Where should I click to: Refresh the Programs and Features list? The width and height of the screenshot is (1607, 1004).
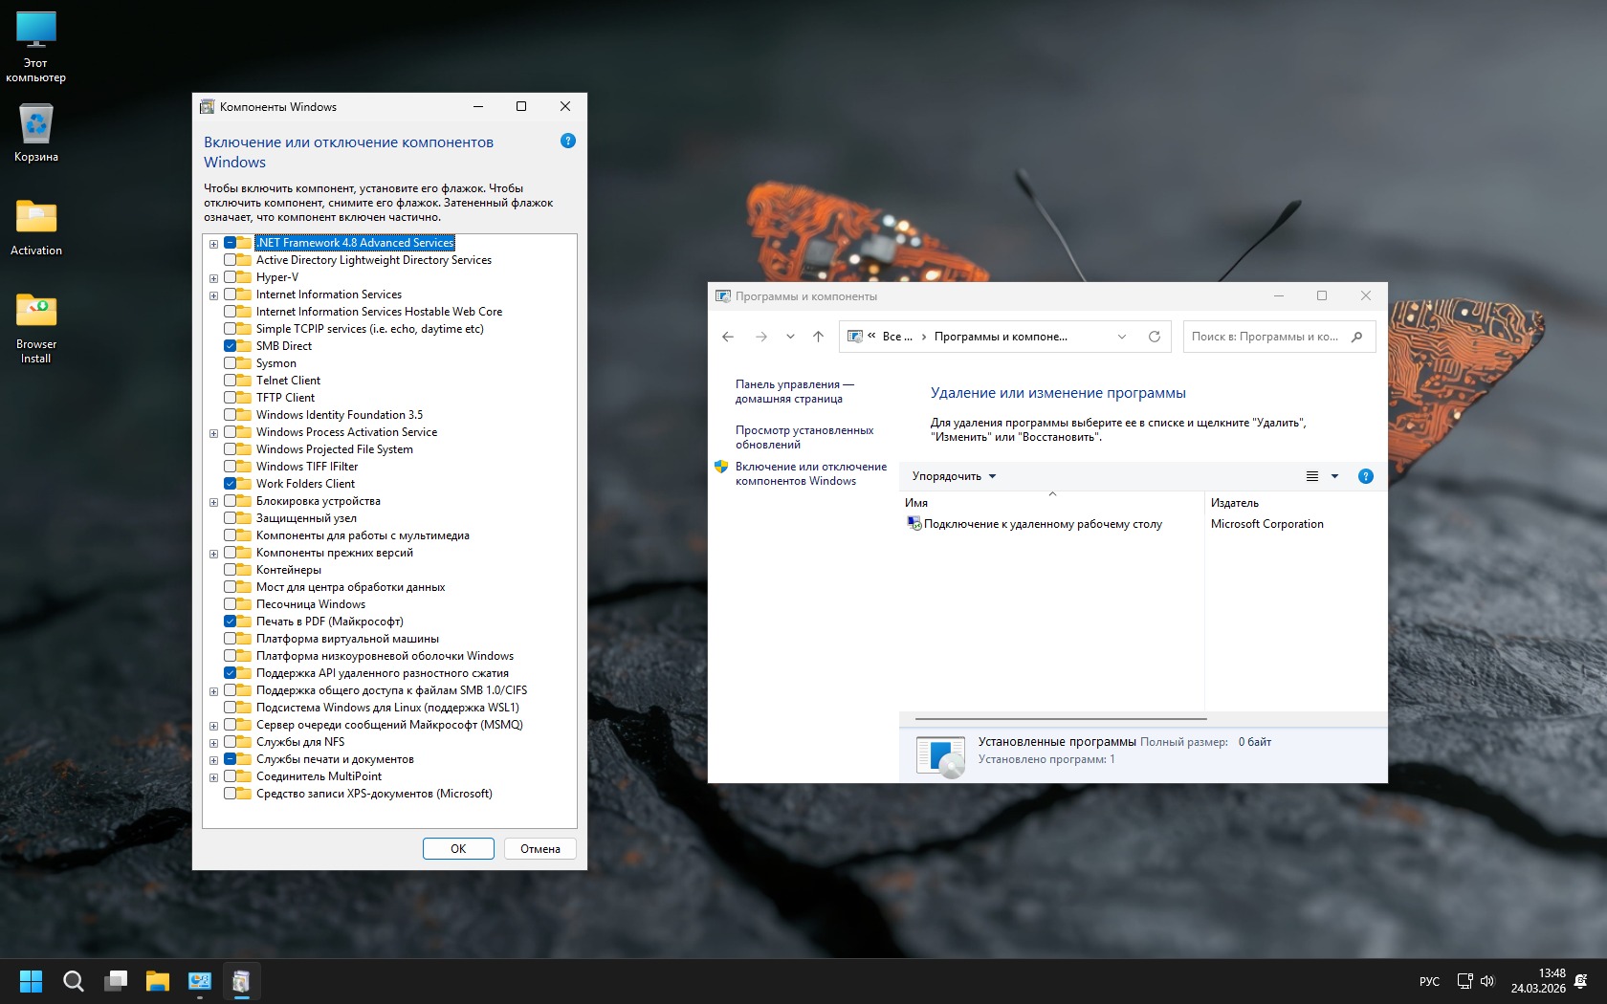(1155, 337)
